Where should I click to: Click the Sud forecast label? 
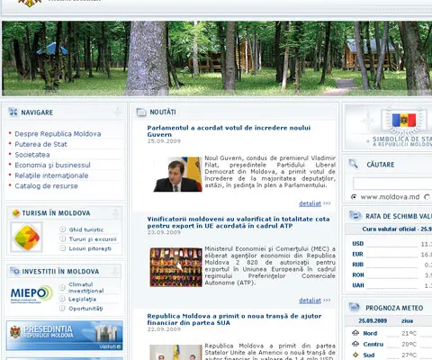click(369, 355)
